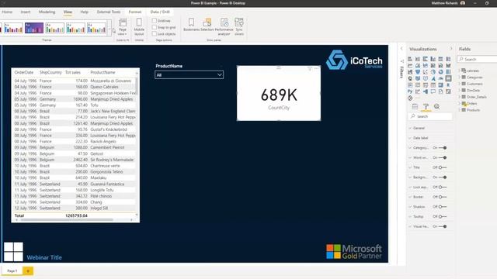The image size is (497, 279).
Task: Open the Sync slicers pane
Action: tap(239, 26)
